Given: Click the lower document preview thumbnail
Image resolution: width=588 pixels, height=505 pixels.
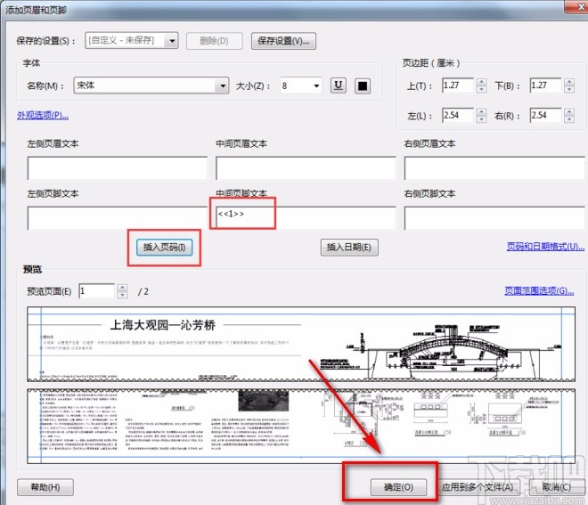Looking at the screenshot, I should tap(301, 427).
